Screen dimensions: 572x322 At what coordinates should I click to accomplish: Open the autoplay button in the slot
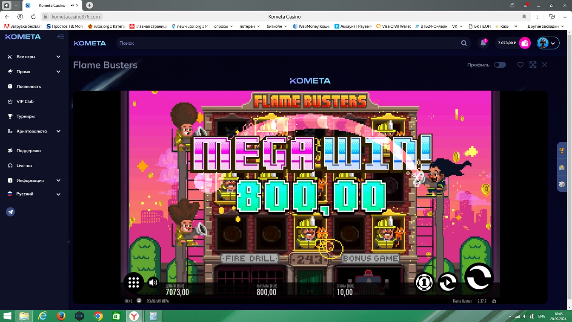click(447, 282)
